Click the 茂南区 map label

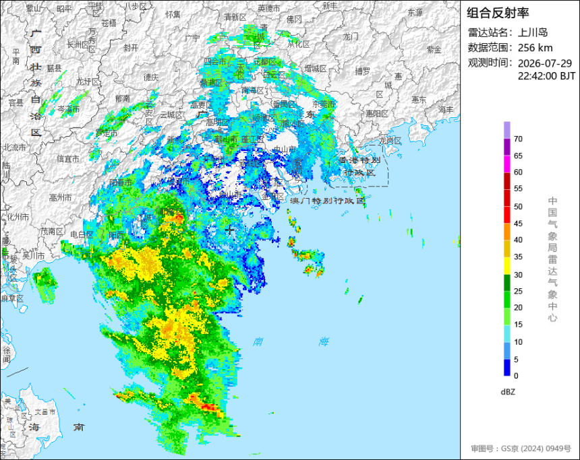[52, 232]
